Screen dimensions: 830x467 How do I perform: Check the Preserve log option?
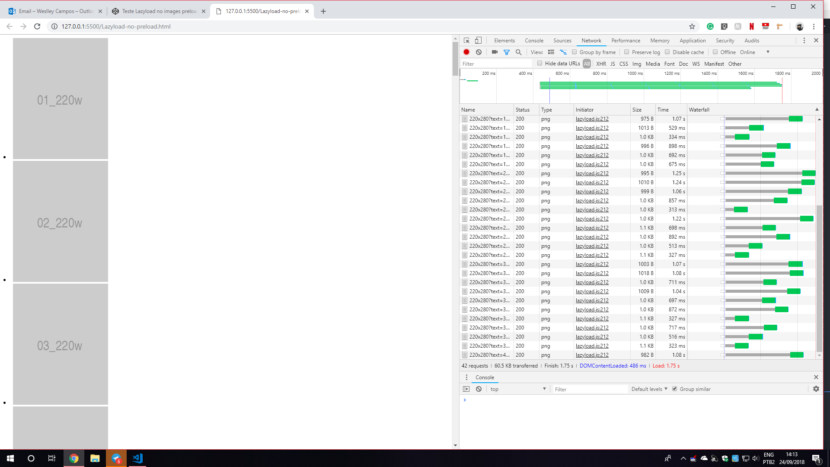coord(626,52)
